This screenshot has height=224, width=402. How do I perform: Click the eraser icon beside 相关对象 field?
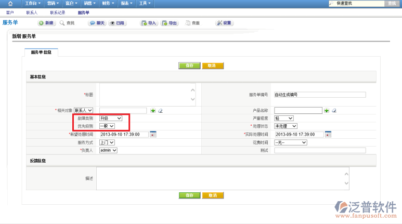pyautogui.click(x=161, y=110)
